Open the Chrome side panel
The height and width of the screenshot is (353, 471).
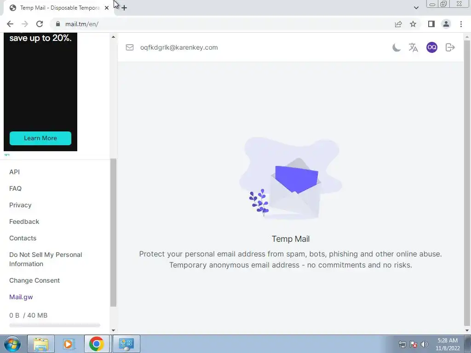(x=431, y=24)
